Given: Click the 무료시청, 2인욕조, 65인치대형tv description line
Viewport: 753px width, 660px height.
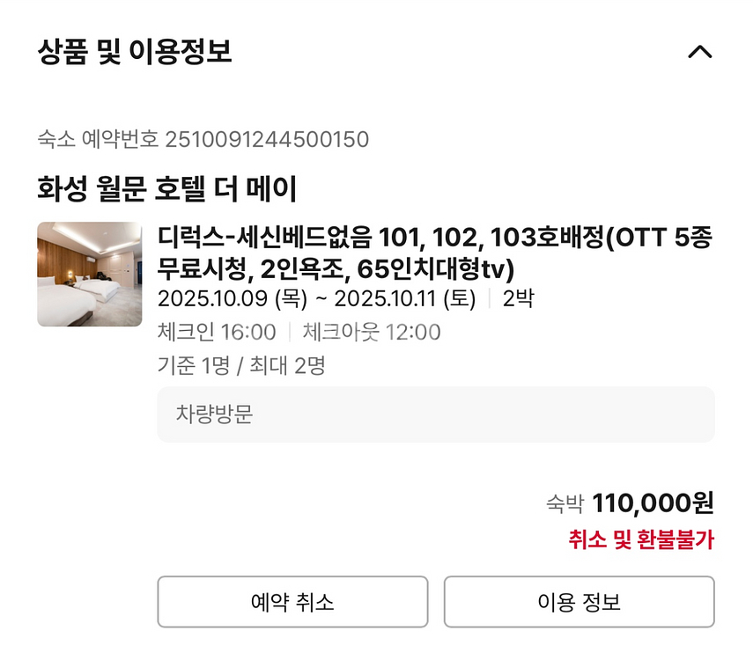Looking at the screenshot, I should pos(336,267).
